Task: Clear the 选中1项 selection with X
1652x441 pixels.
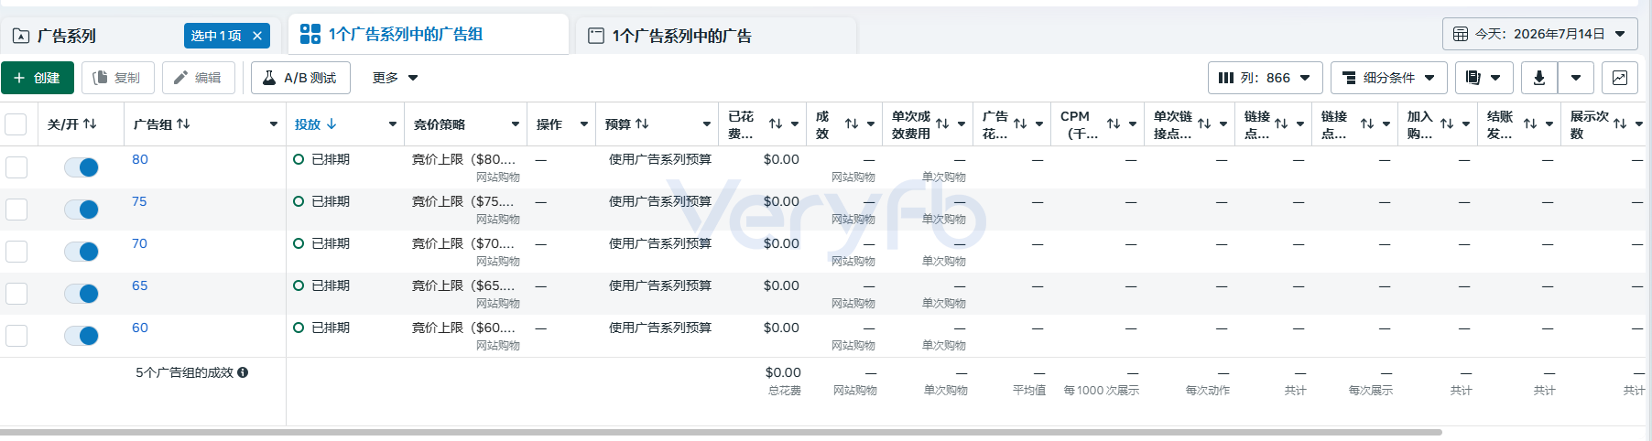Action: click(x=257, y=36)
